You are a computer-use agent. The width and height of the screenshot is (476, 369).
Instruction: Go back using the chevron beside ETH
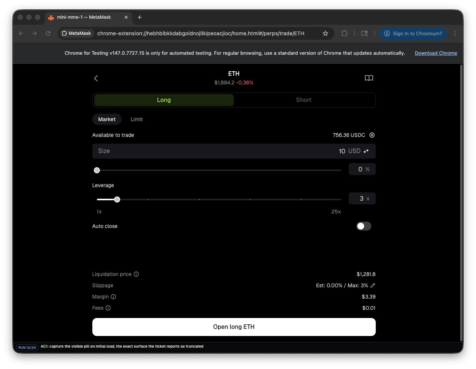96,78
